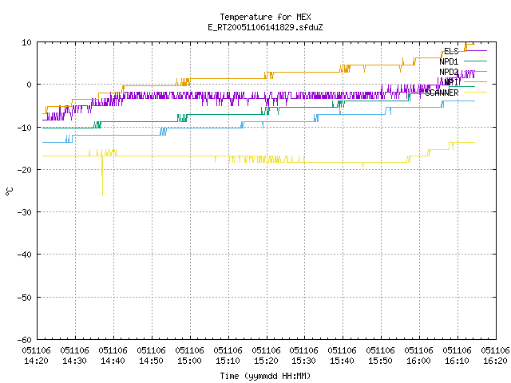Click the x-axis tick 051106 14:20
The image size is (511, 383).
click(x=37, y=356)
